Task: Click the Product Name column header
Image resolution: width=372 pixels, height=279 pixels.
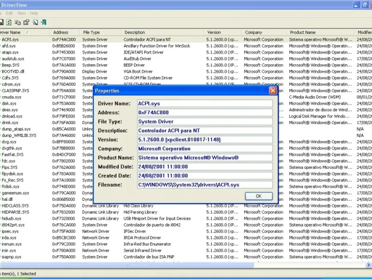Action: pyautogui.click(x=302, y=33)
